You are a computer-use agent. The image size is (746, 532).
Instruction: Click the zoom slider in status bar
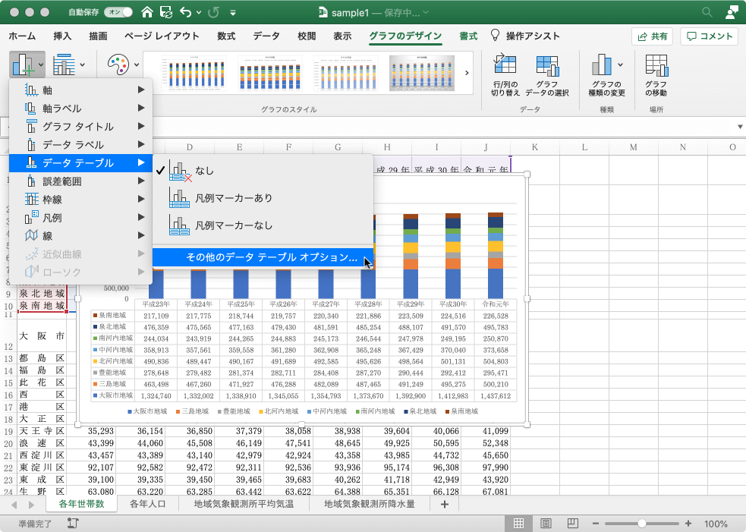coord(643,524)
